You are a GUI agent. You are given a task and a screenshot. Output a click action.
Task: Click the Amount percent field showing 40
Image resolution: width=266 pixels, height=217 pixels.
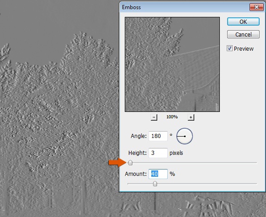coord(158,174)
